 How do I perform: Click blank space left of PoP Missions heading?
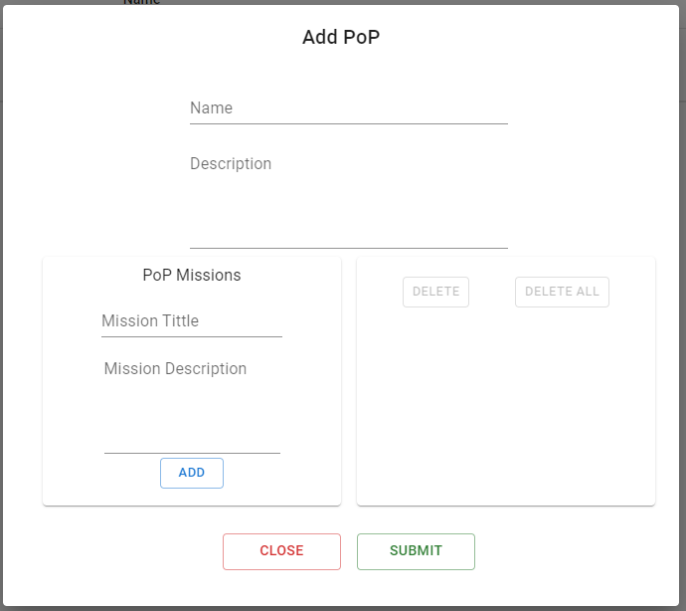click(x=91, y=275)
